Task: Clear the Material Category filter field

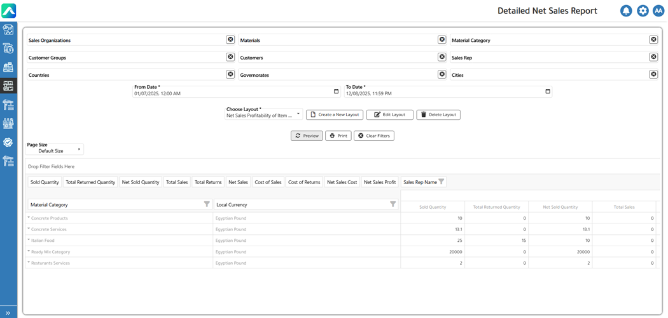Action: 653,39
